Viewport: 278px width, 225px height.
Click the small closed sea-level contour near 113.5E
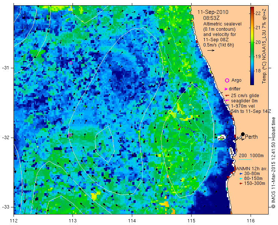coord(105,144)
